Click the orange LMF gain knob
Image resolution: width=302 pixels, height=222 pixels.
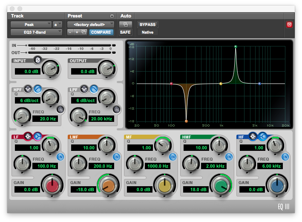(x=108, y=186)
